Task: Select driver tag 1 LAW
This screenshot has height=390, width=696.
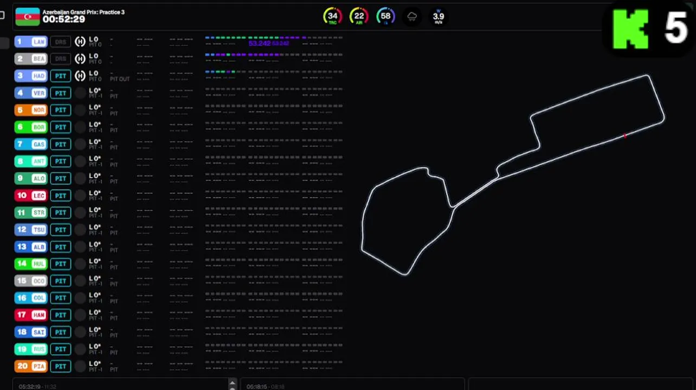Action: click(x=31, y=42)
